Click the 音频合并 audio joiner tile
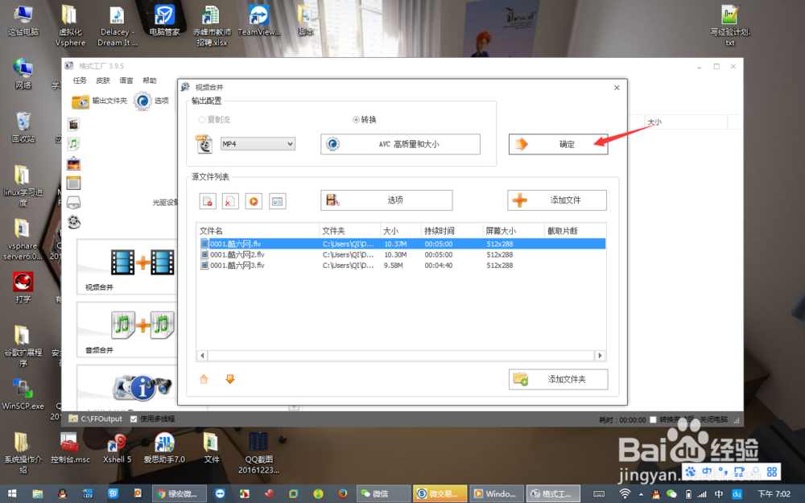Viewport: 805px width, 503px height. coord(127,329)
